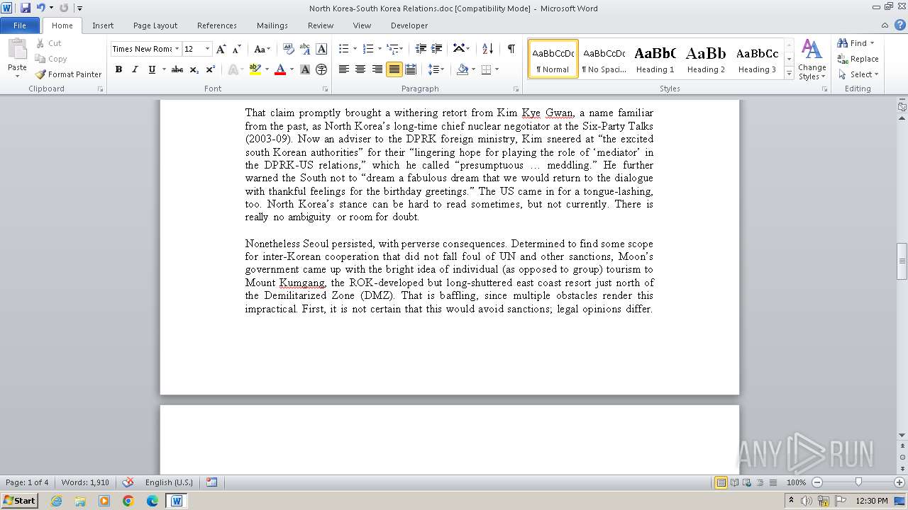
Task: Switch to Web Layout view
Action: point(746,482)
